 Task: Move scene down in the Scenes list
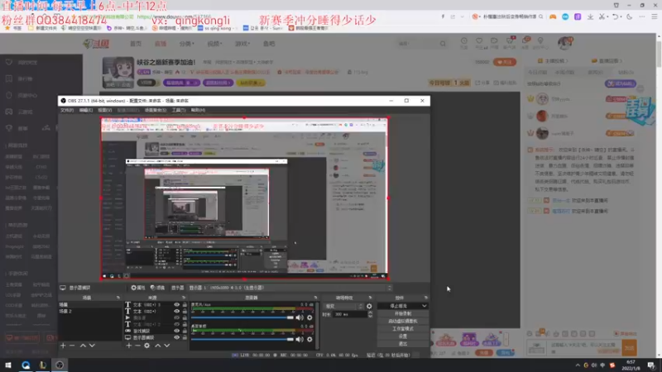[x=92, y=346]
